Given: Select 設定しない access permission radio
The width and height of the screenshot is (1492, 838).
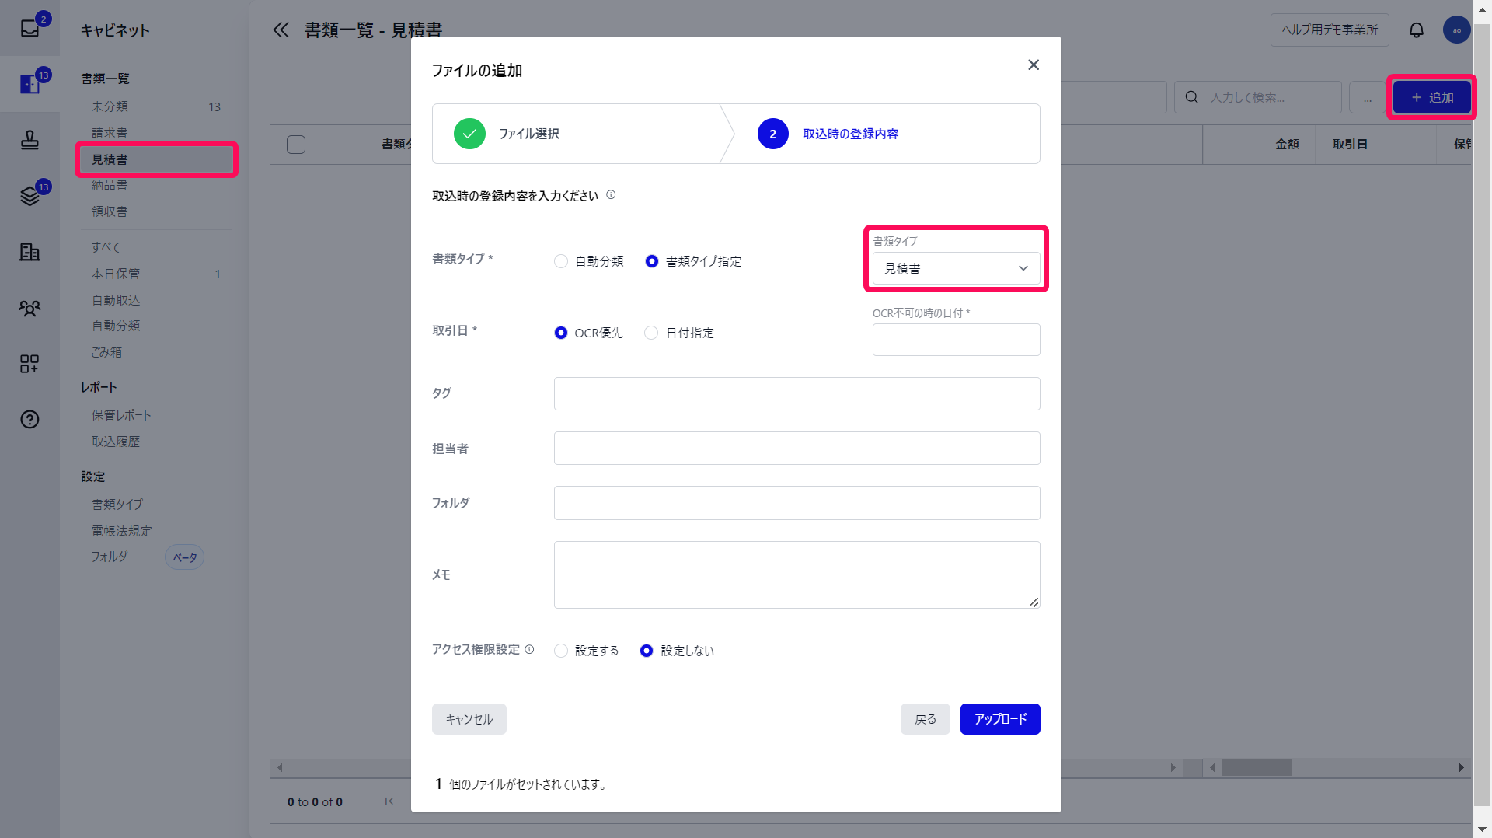Looking at the screenshot, I should point(647,651).
